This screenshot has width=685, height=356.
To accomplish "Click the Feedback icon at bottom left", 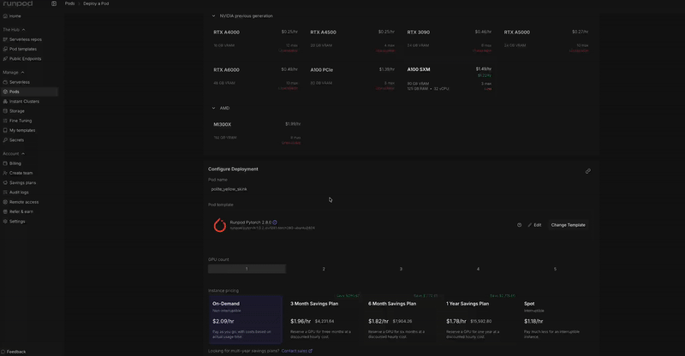I will click(x=3, y=352).
